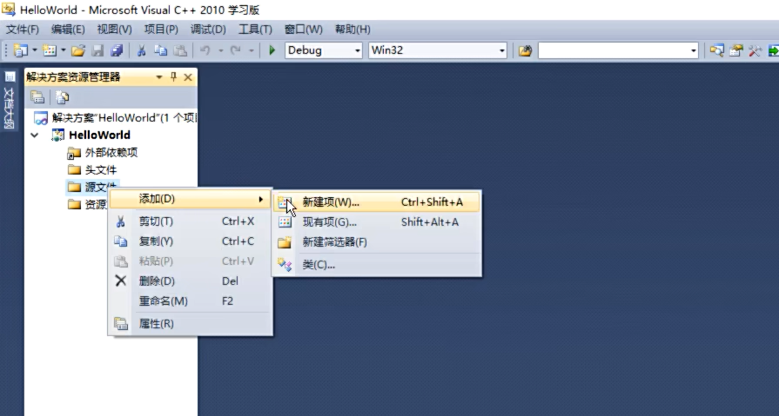This screenshot has height=416, width=779.
Task: Choose 类(C)... in the submenu
Action: [377, 265]
